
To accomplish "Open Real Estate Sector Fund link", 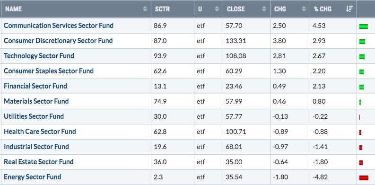I will tap(38, 161).
